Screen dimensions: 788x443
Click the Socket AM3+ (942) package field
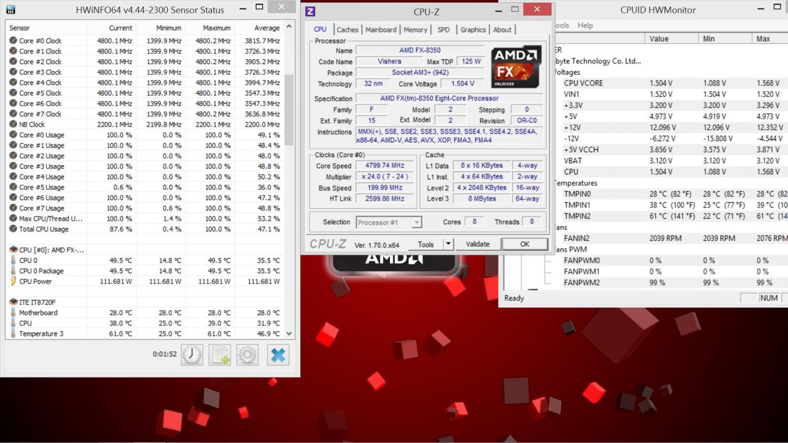[x=420, y=72]
